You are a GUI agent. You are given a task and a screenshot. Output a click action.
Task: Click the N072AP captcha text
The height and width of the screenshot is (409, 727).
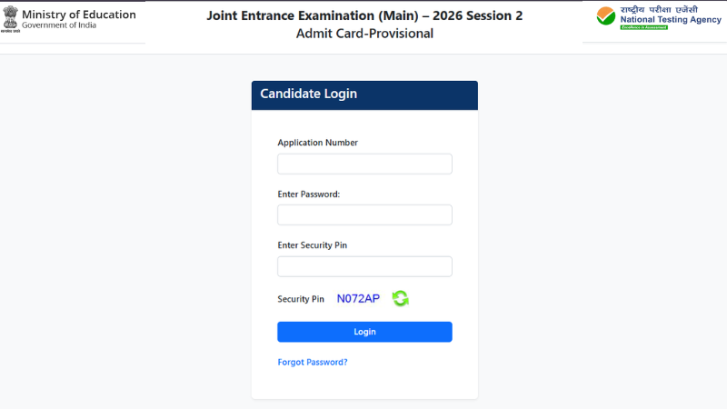[x=358, y=298]
